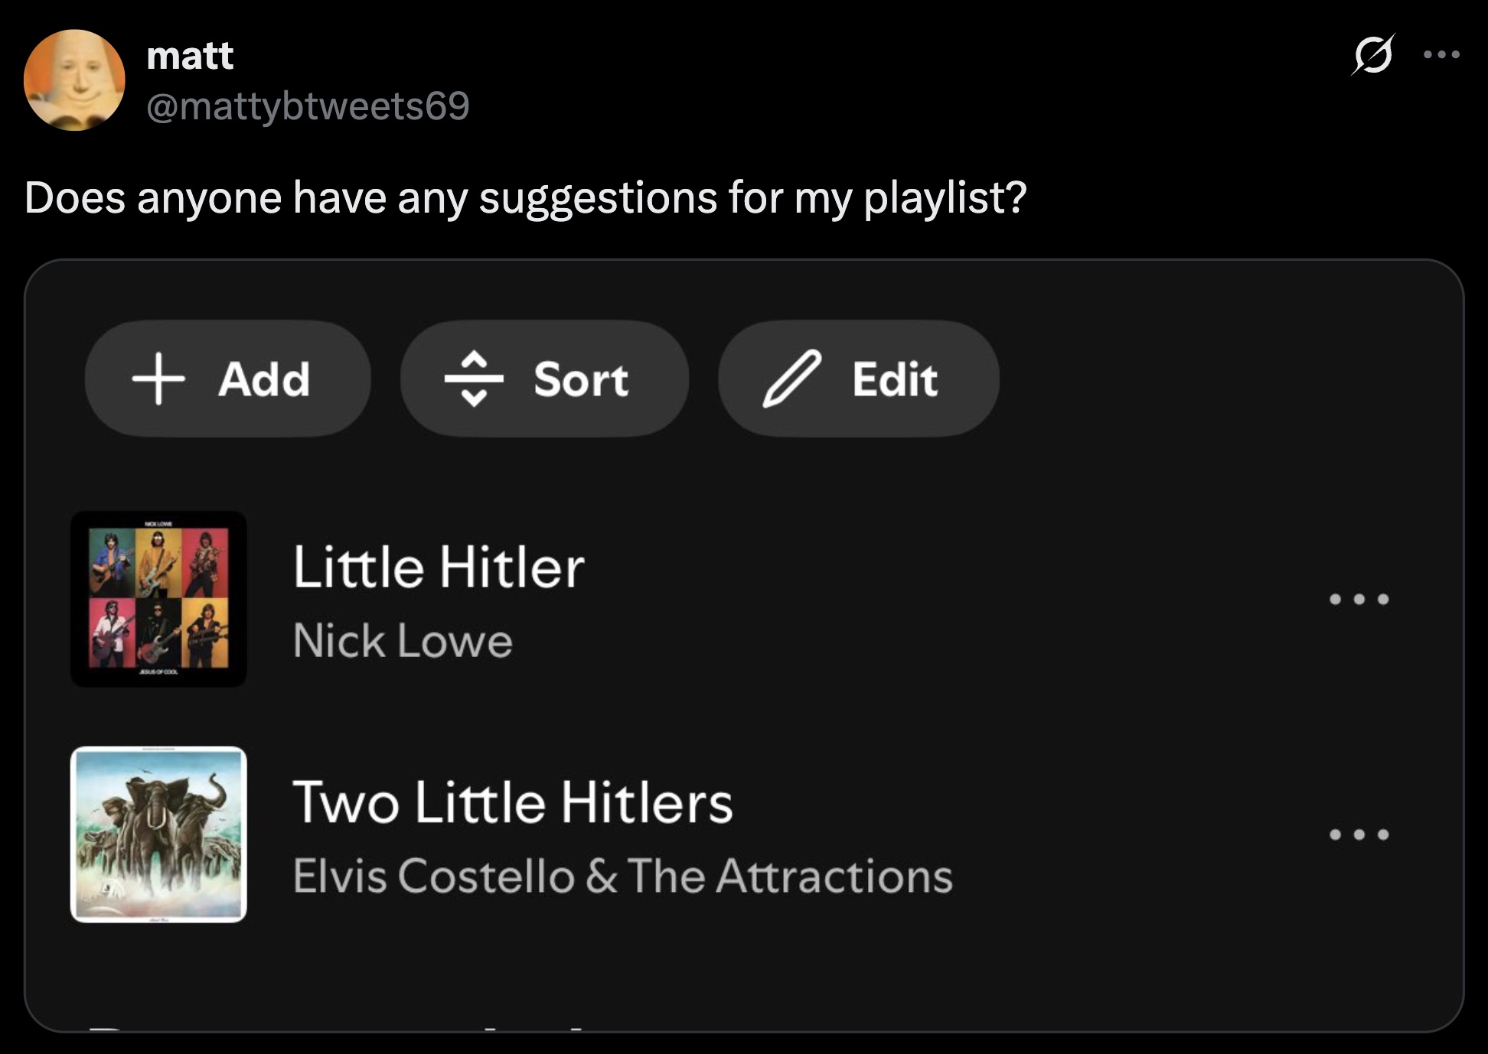Click the tweet text about playlist suggestions
The width and height of the screenshot is (1488, 1054).
tap(525, 198)
